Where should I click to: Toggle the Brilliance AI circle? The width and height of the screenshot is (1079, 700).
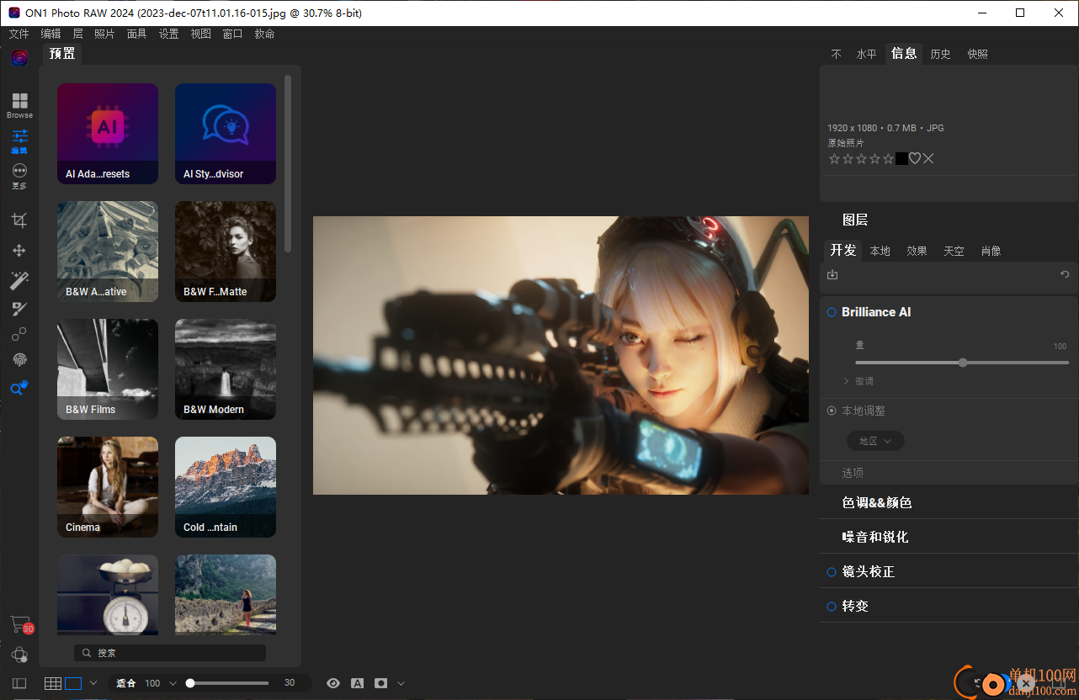[832, 312]
